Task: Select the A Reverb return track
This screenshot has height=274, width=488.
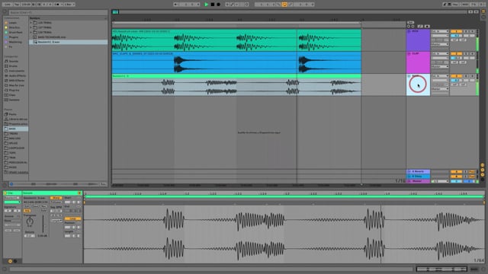Action: click(x=418, y=171)
